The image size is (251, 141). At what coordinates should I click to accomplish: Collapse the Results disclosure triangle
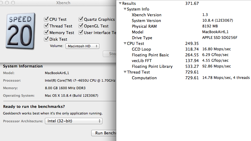[x=120, y=3]
